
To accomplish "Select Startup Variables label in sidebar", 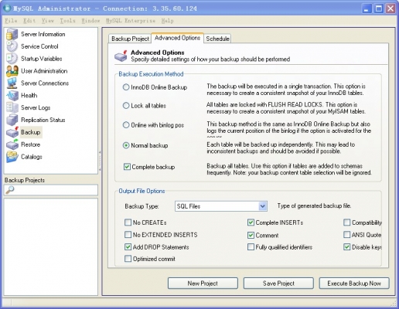I will (x=42, y=59).
